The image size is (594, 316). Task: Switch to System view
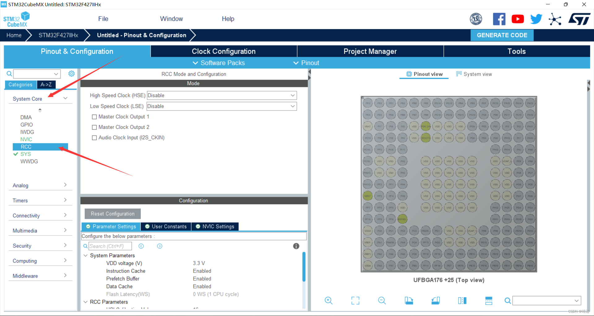pyautogui.click(x=474, y=74)
